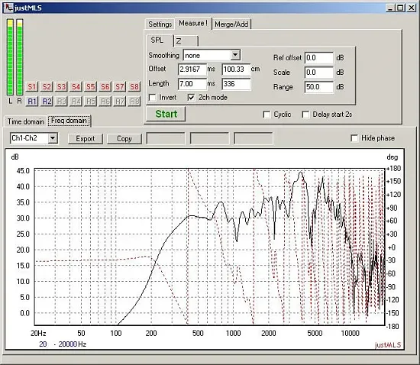
Task: Click the S2 store slot button
Action: tap(47, 87)
